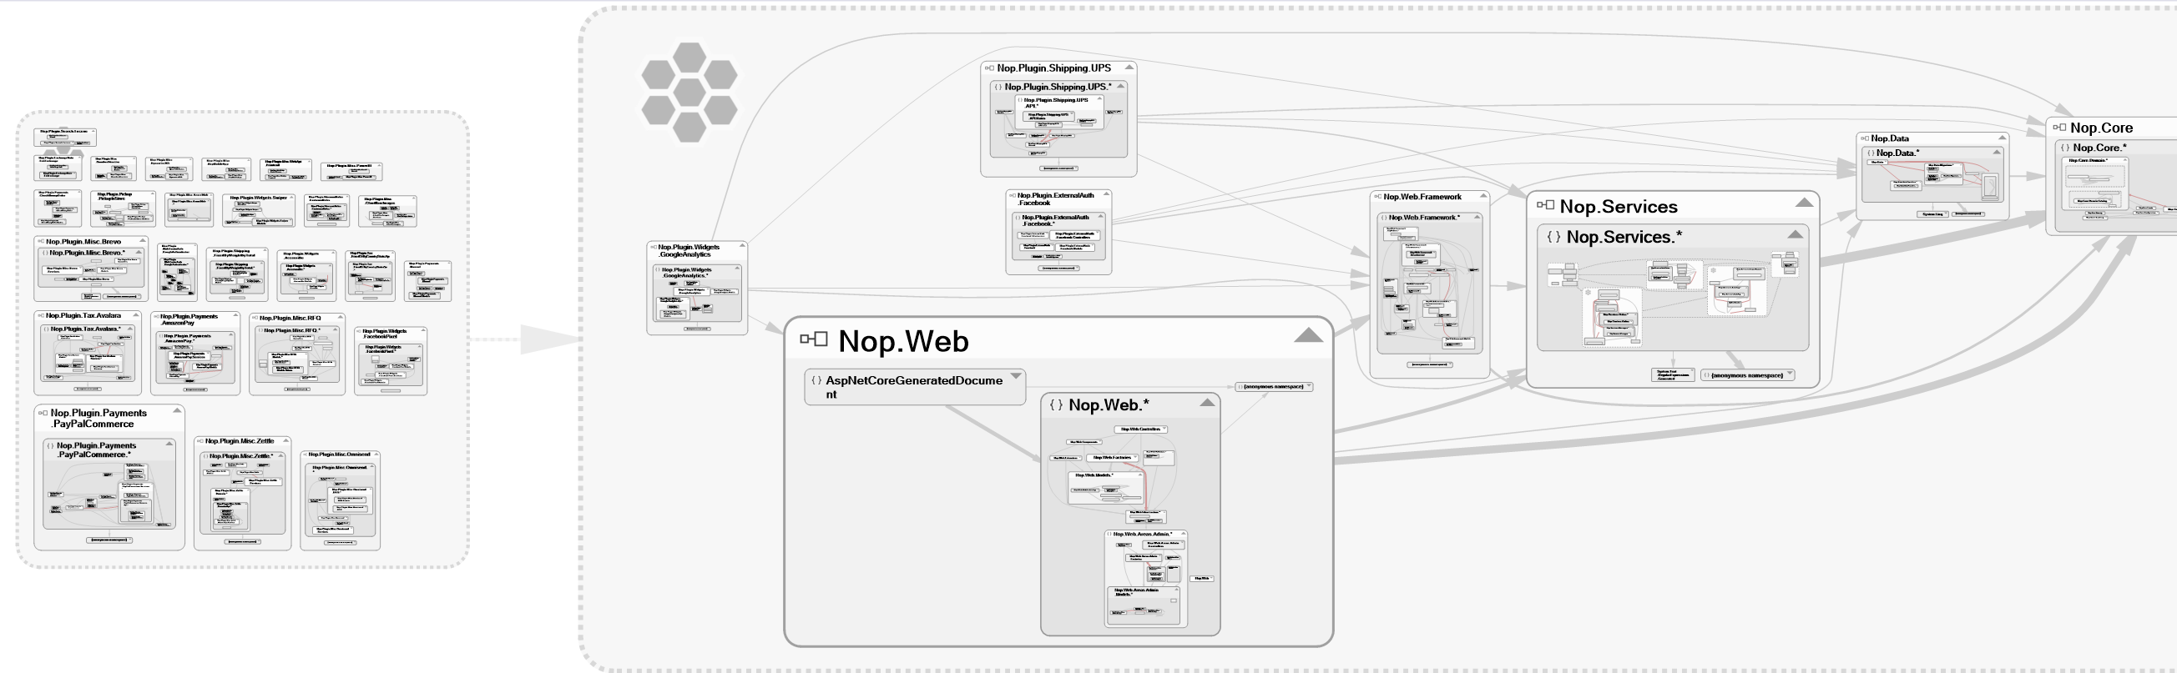Select the Nop.Core title text
This screenshot has width=2177, height=673.
click(2101, 128)
